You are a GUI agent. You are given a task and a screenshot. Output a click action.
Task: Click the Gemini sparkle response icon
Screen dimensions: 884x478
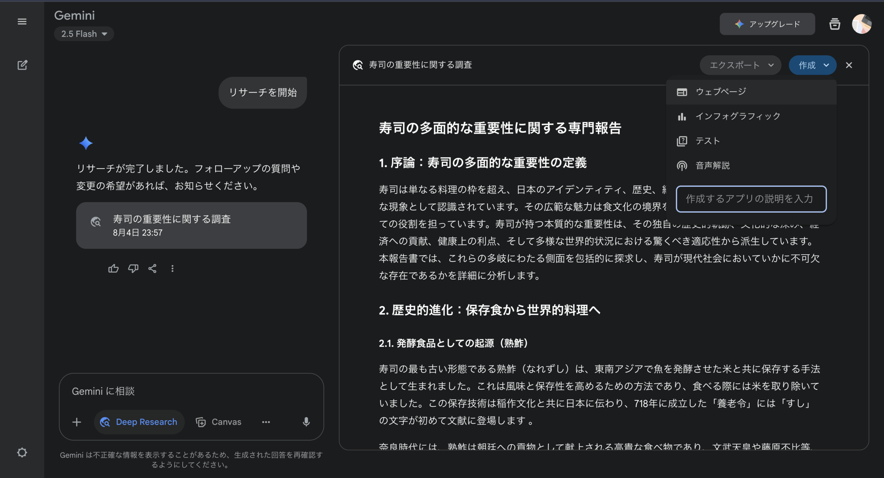[86, 143]
